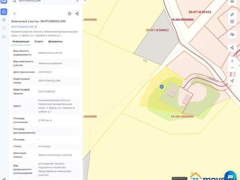Zoom in the map with plus
This screenshot has height=180, width=240.
[232, 61]
